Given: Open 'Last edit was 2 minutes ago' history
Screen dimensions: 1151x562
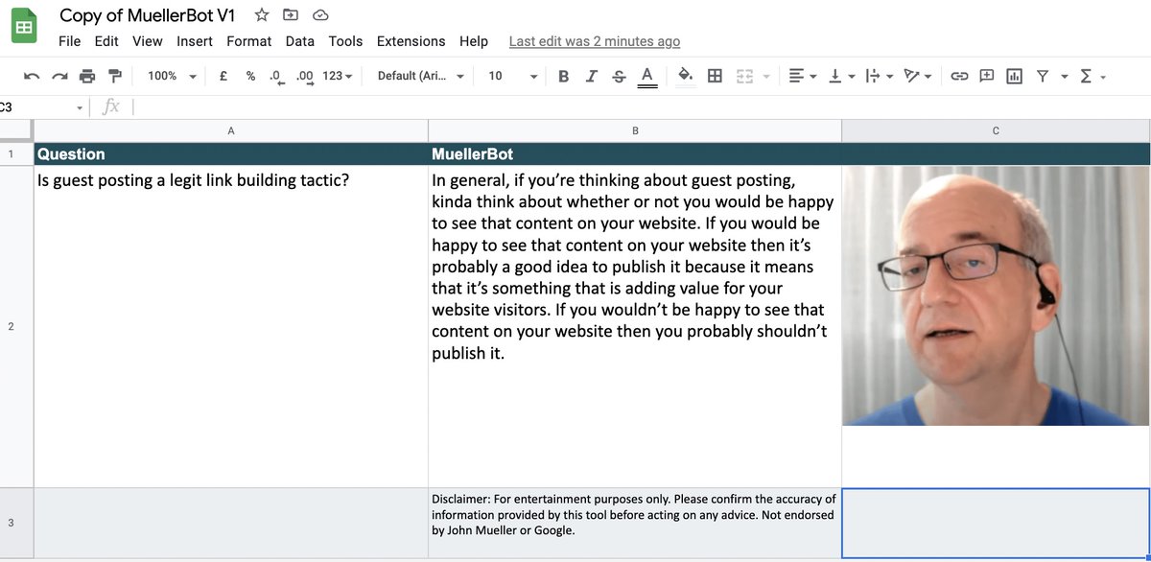Looking at the screenshot, I should (x=595, y=41).
